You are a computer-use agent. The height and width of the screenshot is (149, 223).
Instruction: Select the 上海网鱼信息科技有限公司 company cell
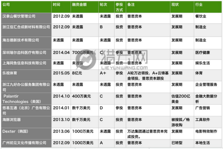pyautogui.click(x=26, y=65)
